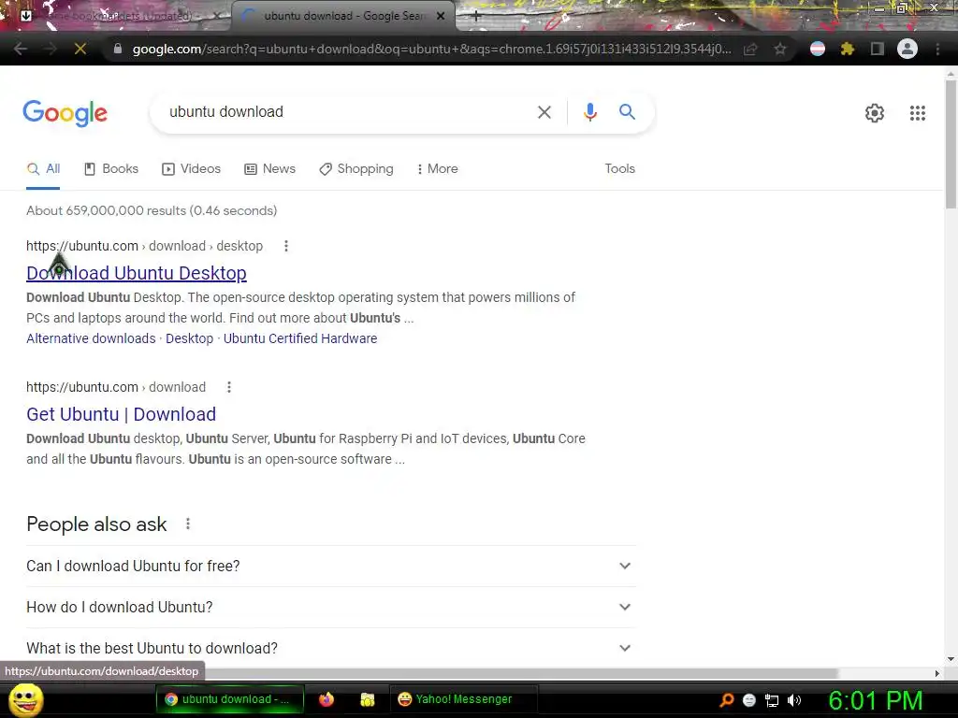Click the 659,000,000 results count text

coord(152,210)
